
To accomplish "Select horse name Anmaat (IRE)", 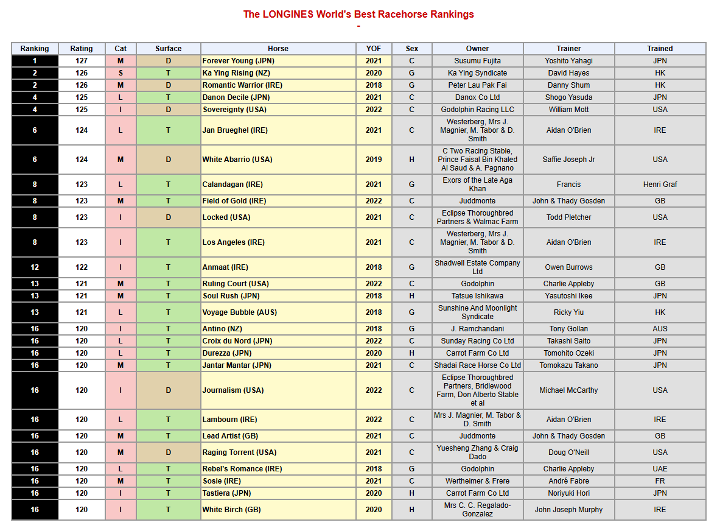I will 225,267.
